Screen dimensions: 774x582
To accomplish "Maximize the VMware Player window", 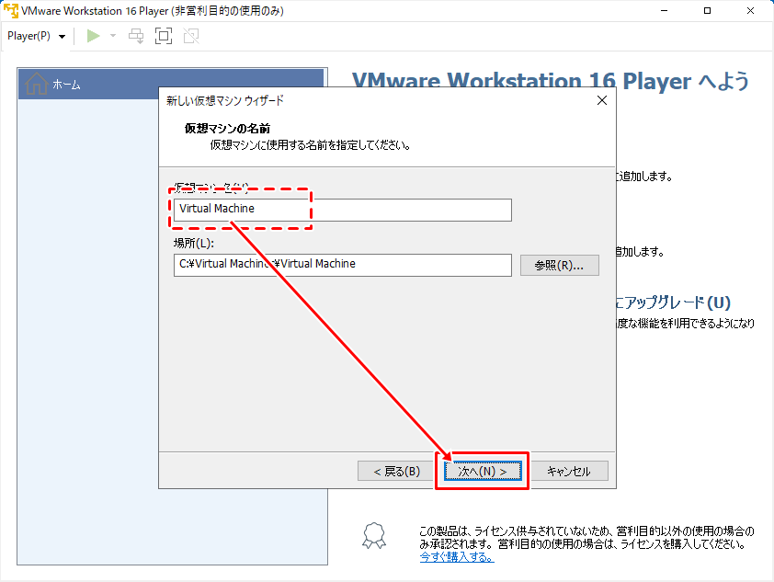I will click(x=706, y=11).
